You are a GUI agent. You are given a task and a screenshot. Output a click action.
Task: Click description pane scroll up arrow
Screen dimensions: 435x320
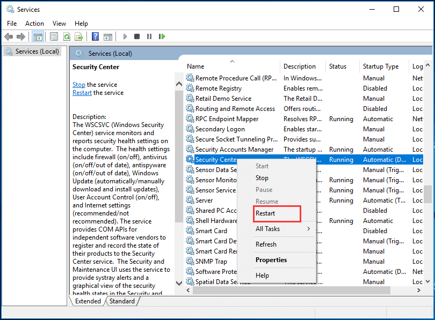179,84
